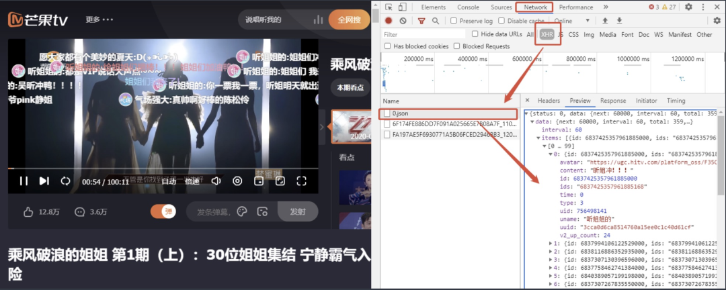Switch to the Console tab
The width and height of the screenshot is (726, 290).
pyautogui.click(x=468, y=7)
